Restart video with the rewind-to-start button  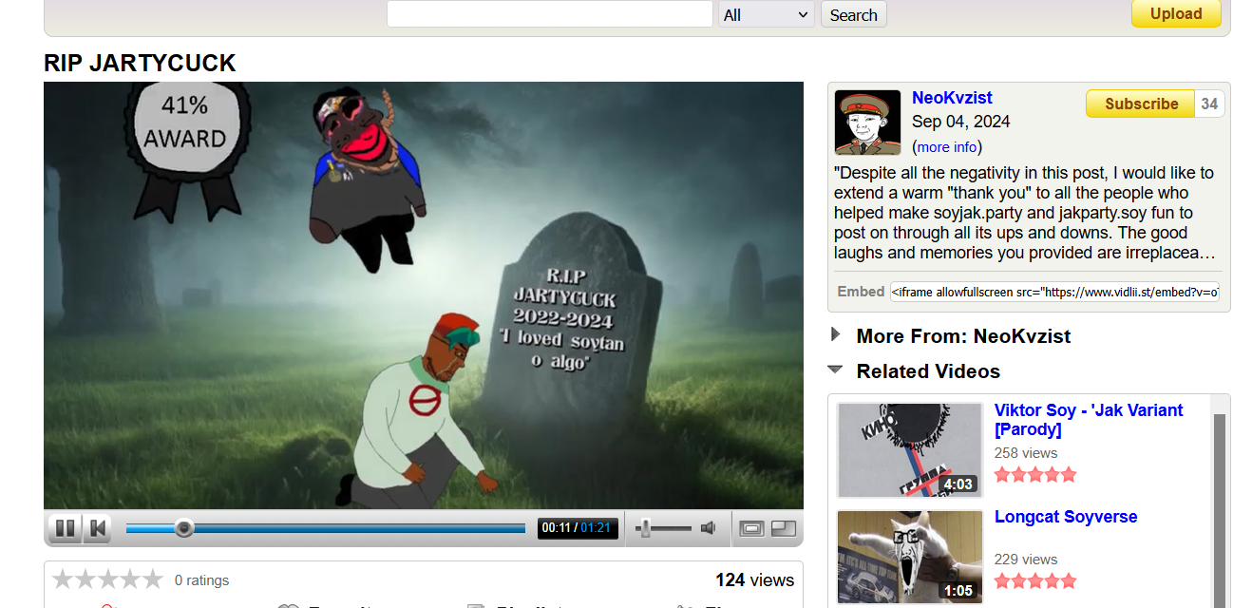point(97,528)
